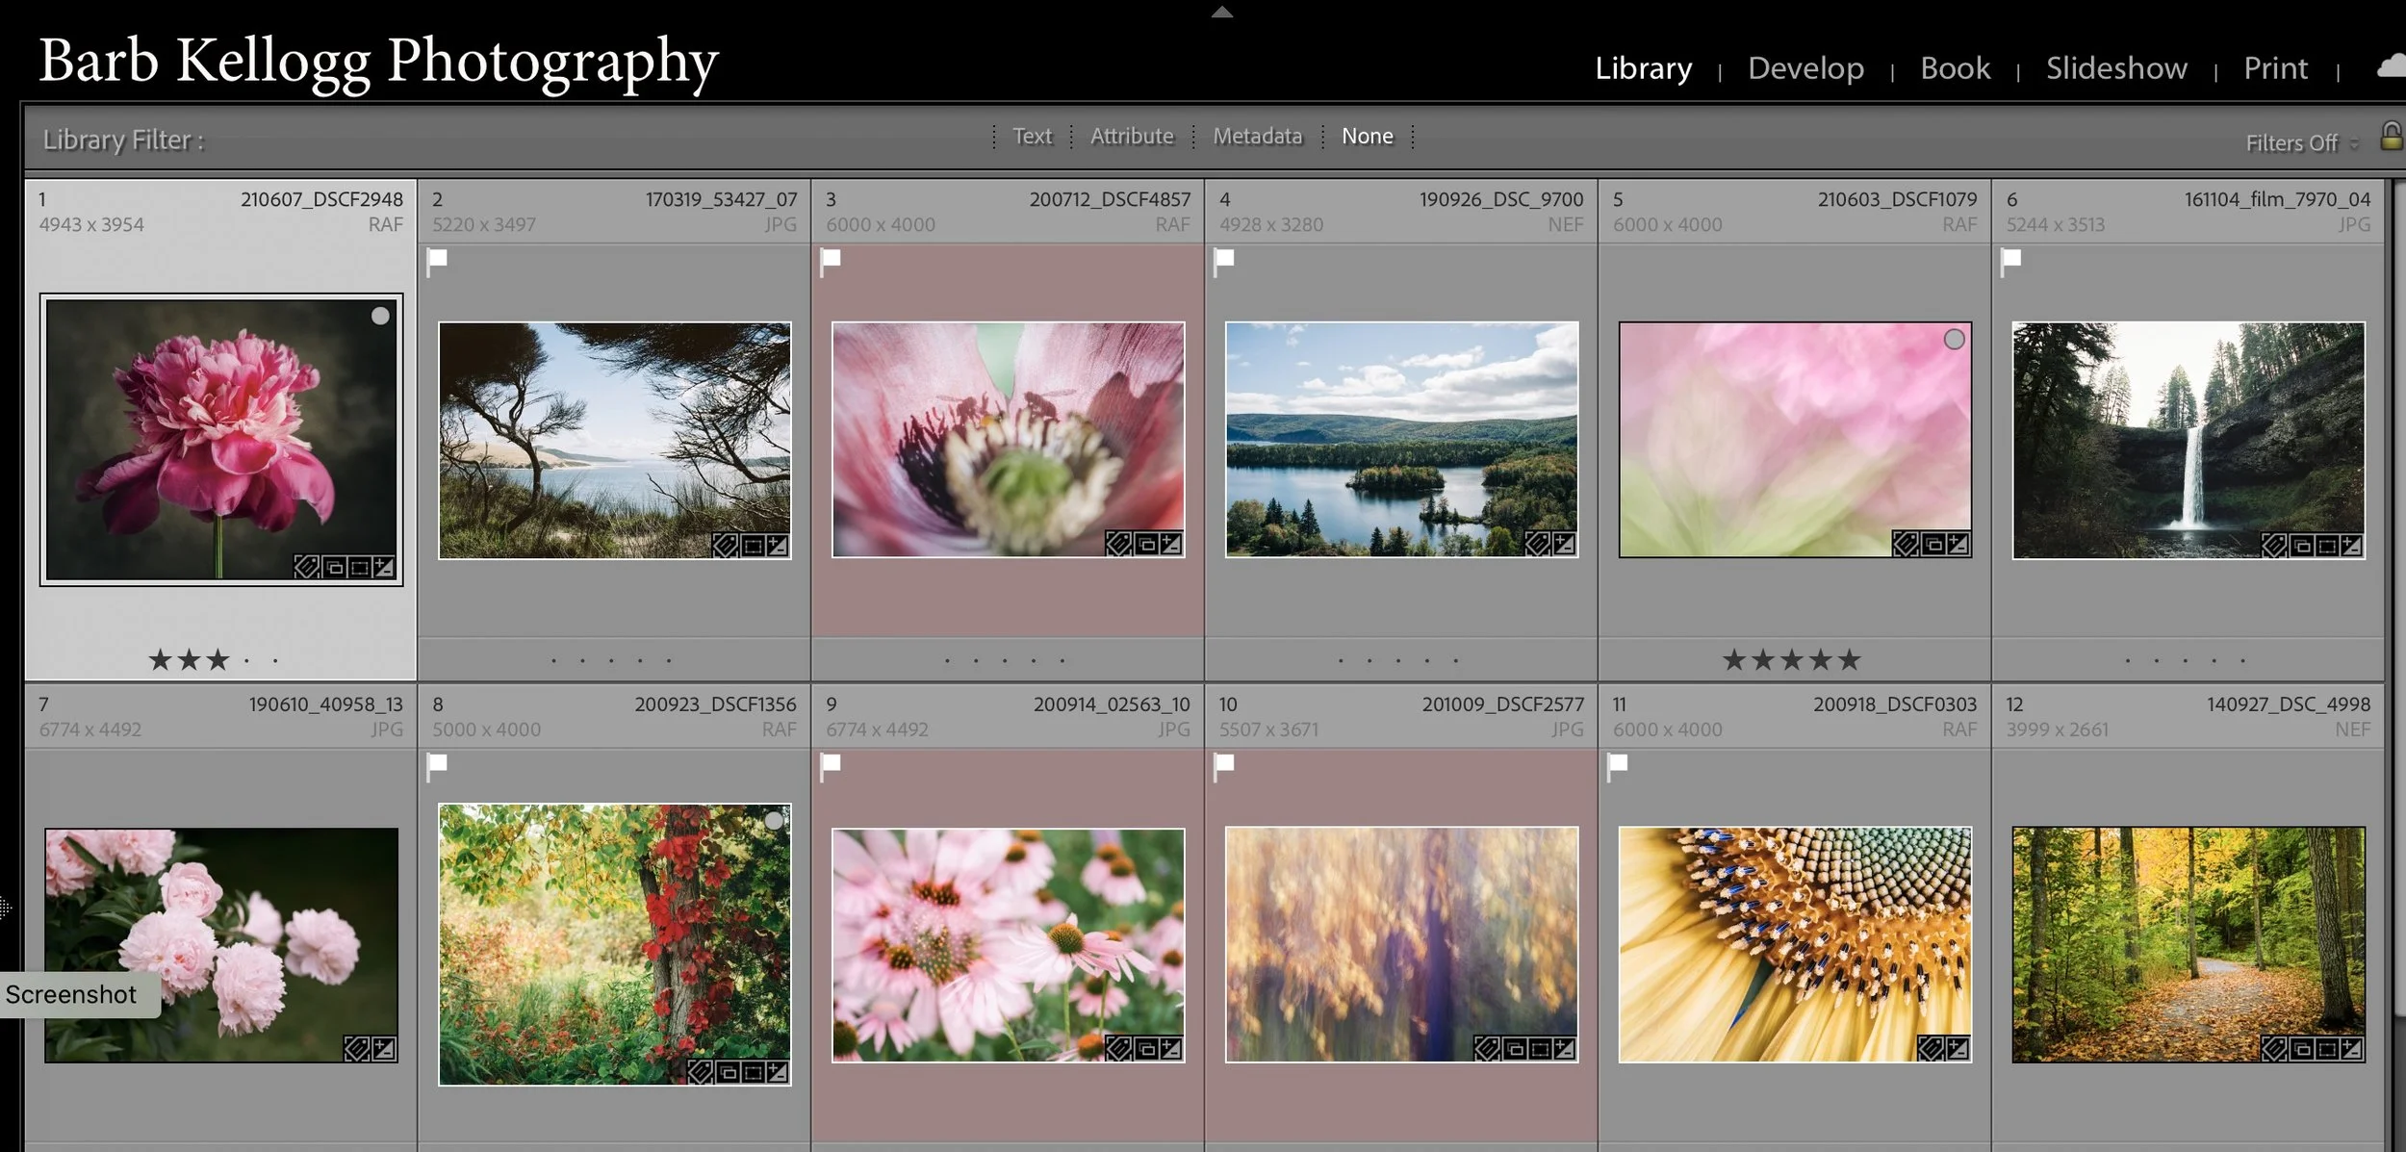Click the Barb Kellogg Photography identity plate
This screenshot has height=1152, width=2406.
coord(378,63)
